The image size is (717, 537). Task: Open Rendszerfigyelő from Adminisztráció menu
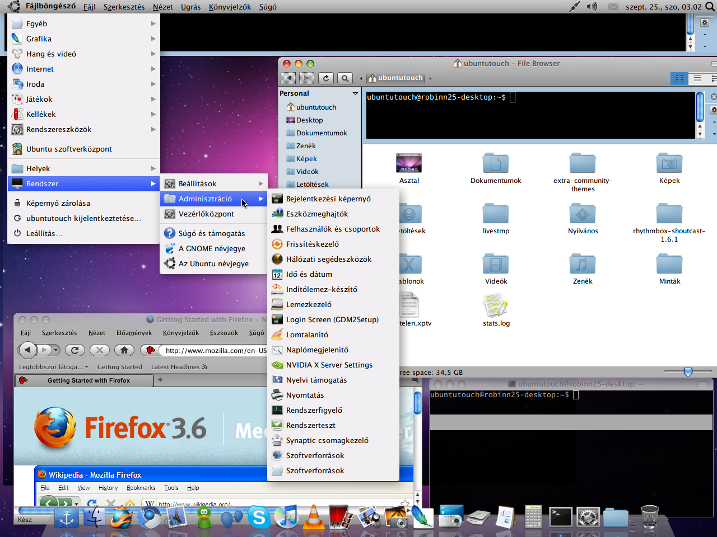point(333,410)
